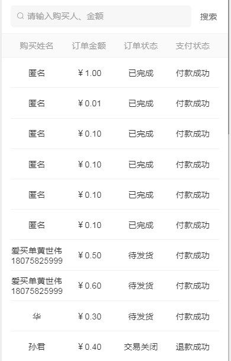The width and height of the screenshot is (231, 361).
Task: Select the 订单状态 column header
Action: (x=141, y=46)
